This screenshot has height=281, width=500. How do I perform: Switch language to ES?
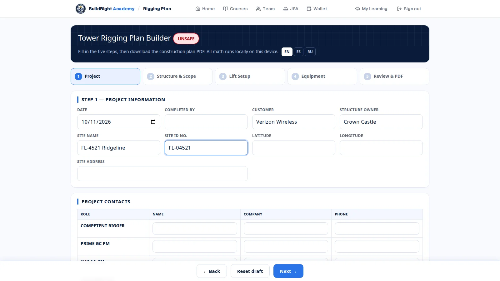298,52
